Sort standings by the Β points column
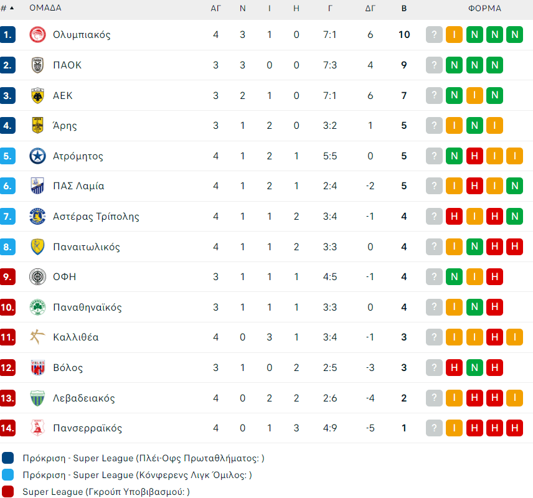The width and height of the screenshot is (533, 498). (404, 9)
